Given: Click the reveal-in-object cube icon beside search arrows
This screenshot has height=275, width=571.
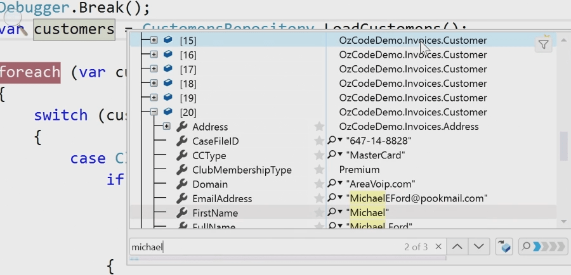Looking at the screenshot, I should [x=504, y=246].
